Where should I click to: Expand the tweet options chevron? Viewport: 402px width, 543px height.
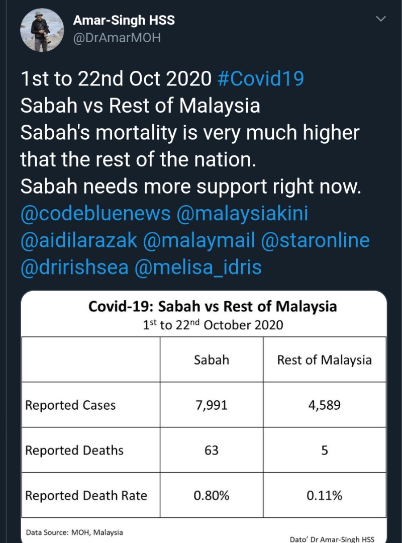381,19
